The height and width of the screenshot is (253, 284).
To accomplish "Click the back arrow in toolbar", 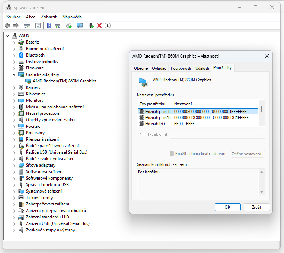I will [8, 26].
